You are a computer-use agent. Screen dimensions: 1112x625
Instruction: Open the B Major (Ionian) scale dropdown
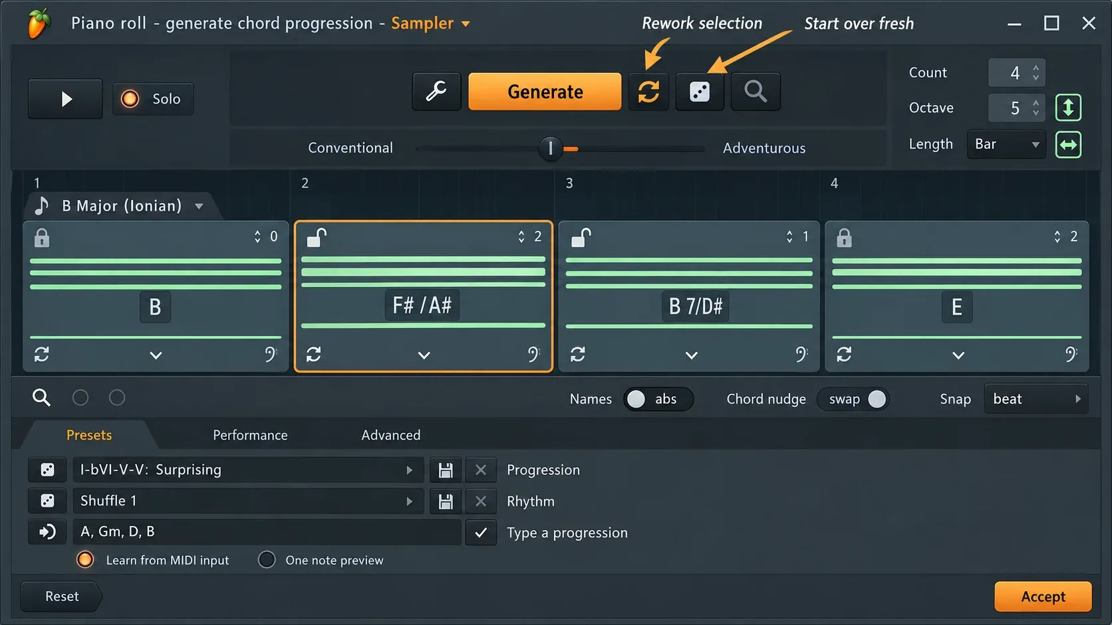121,206
